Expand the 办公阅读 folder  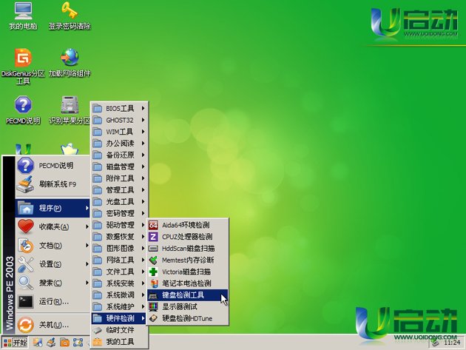[x=119, y=144]
